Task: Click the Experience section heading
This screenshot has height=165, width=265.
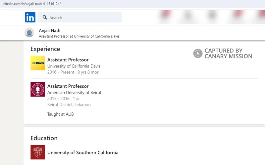Action: point(45,49)
